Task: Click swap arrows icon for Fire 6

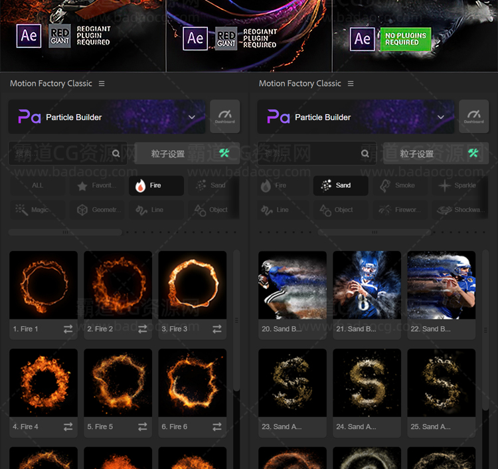Action: tap(217, 426)
